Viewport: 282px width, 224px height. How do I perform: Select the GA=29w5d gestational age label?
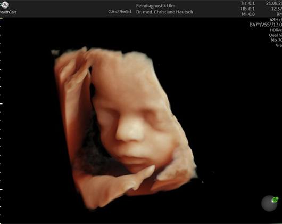[120, 12]
